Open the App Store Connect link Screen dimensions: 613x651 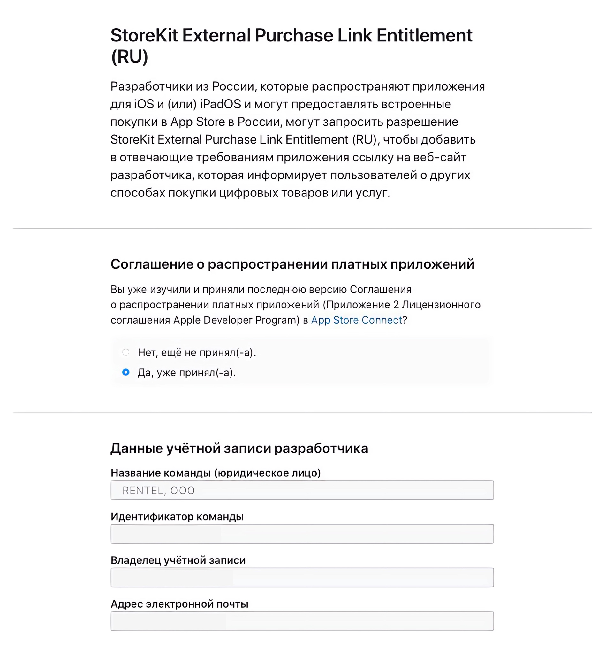[356, 320]
